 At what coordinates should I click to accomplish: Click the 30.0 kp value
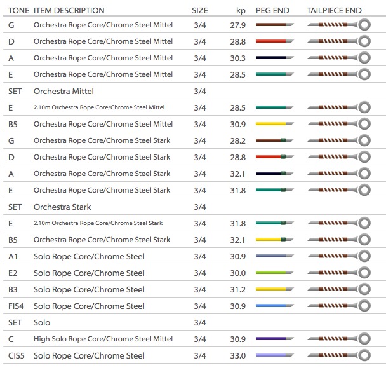click(x=238, y=273)
